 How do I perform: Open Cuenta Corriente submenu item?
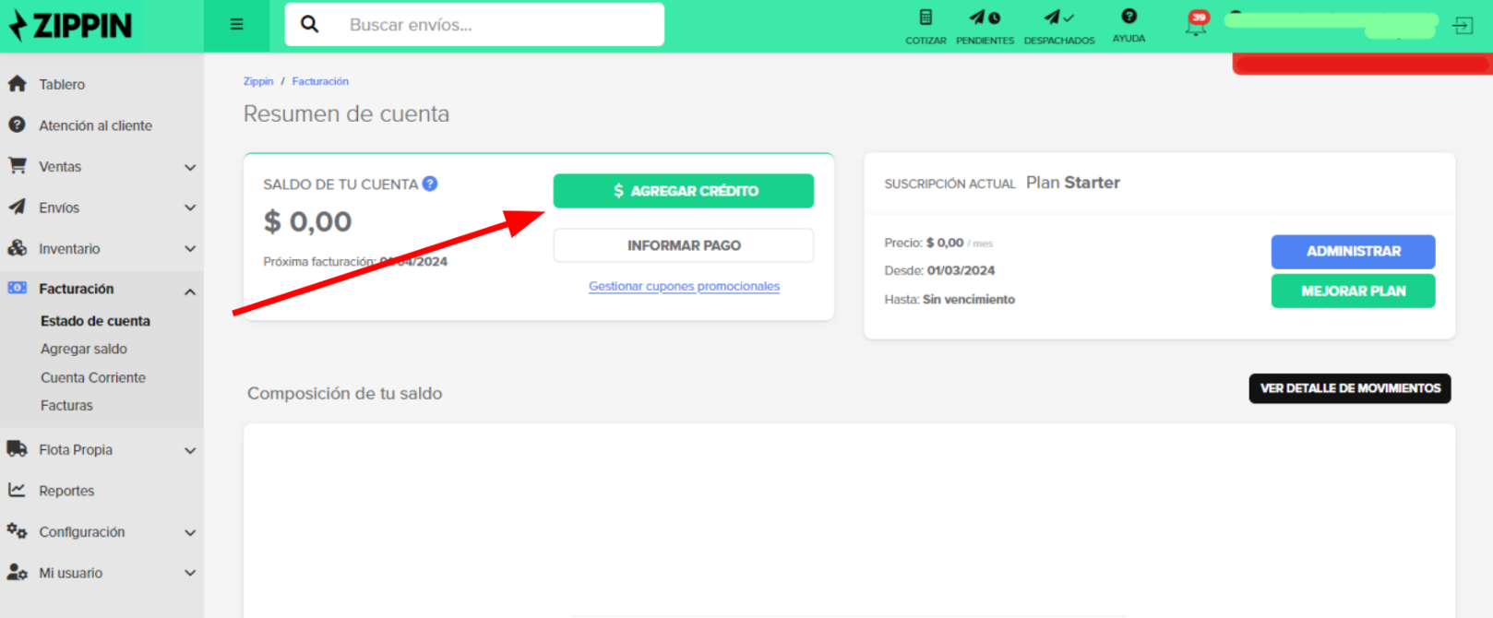pyautogui.click(x=93, y=377)
